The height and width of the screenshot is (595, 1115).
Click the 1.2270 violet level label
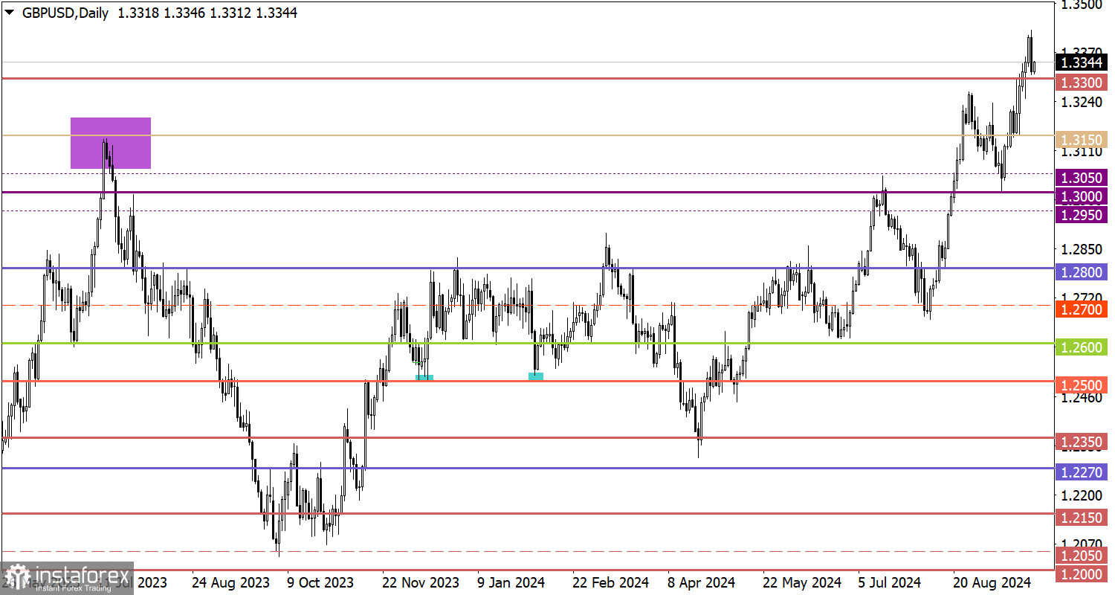1082,472
